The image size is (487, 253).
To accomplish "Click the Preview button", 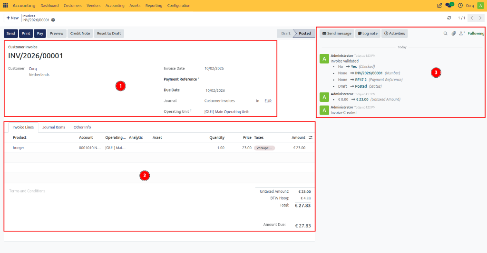I will (57, 34).
